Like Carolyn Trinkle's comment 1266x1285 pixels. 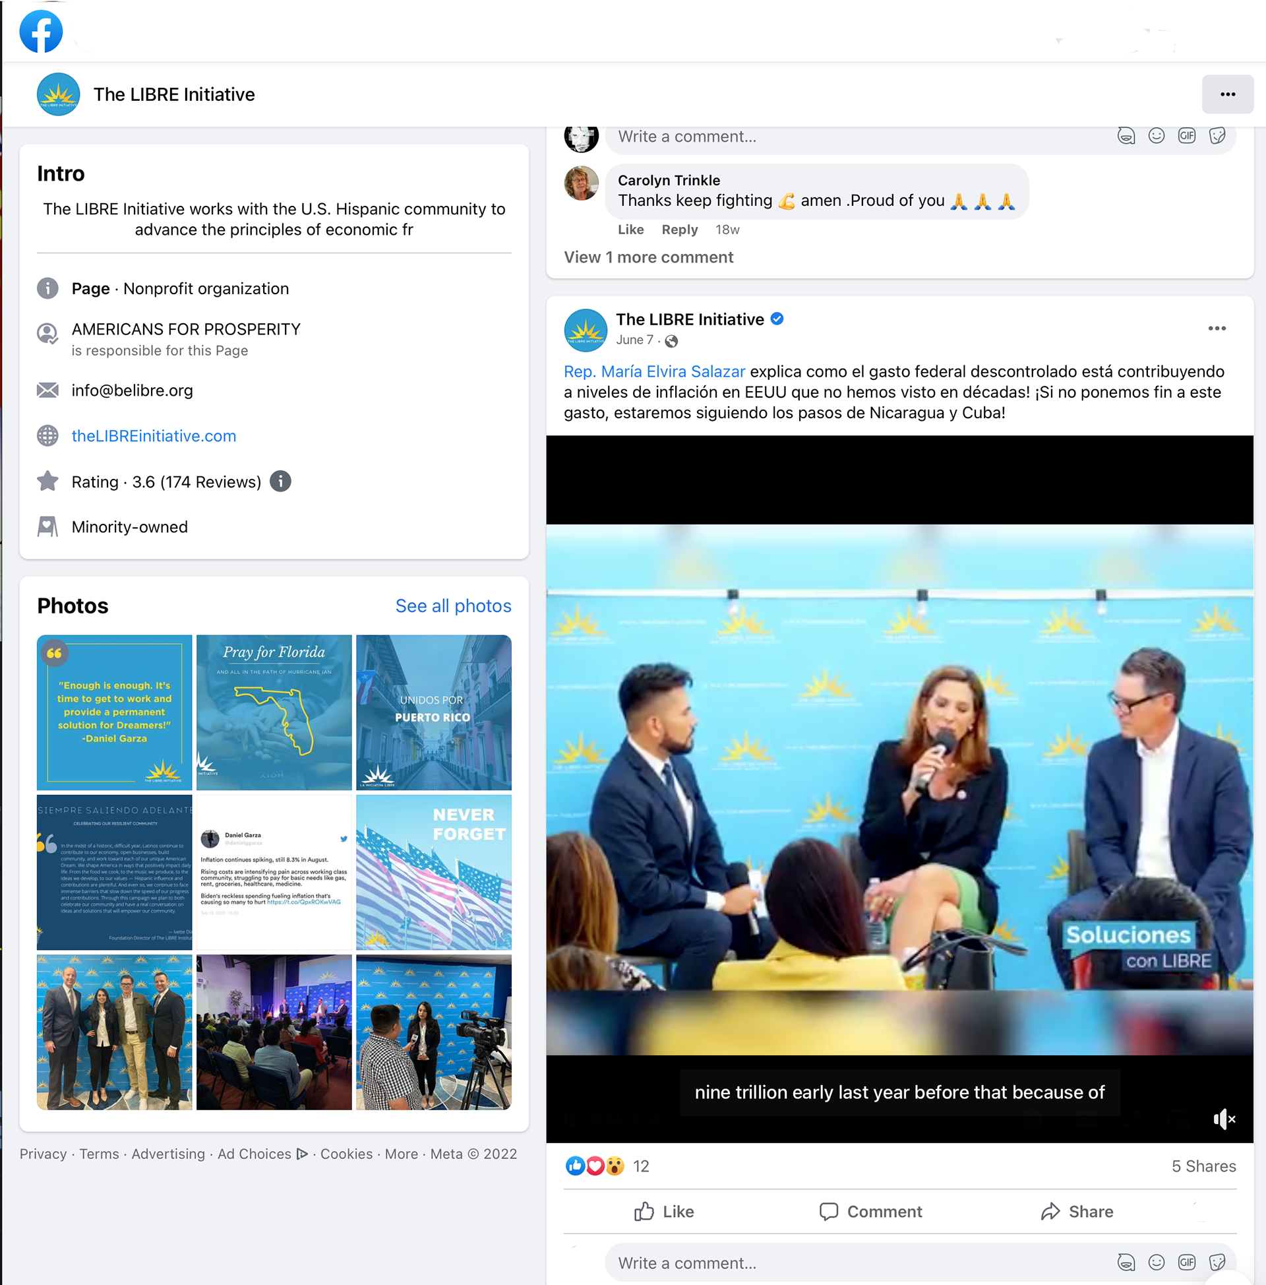tap(630, 230)
